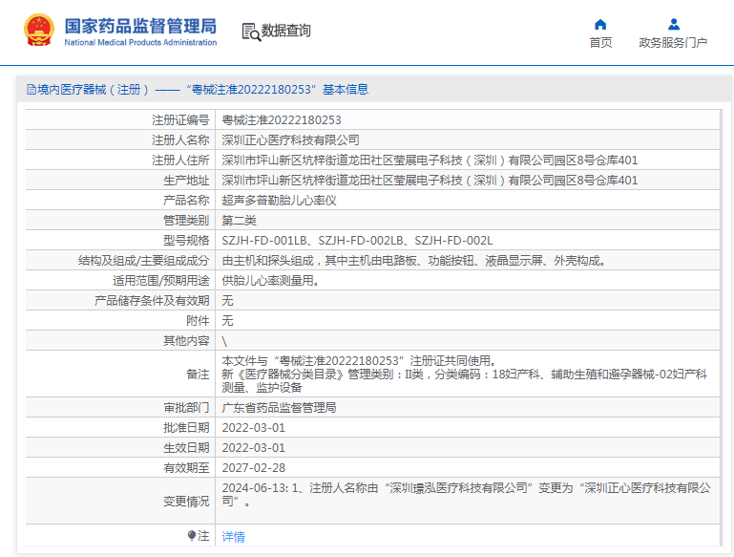Viewport: 734px width, 557px height.
Task: Click the backslash value in 其他内容 row
Action: [224, 341]
